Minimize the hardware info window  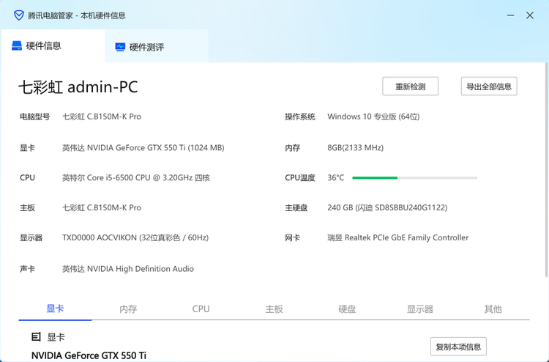(x=511, y=15)
